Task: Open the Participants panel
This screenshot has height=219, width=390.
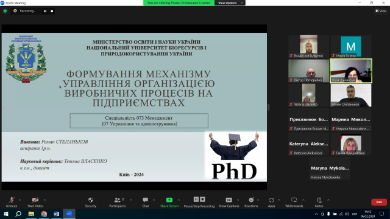Action: point(118,202)
